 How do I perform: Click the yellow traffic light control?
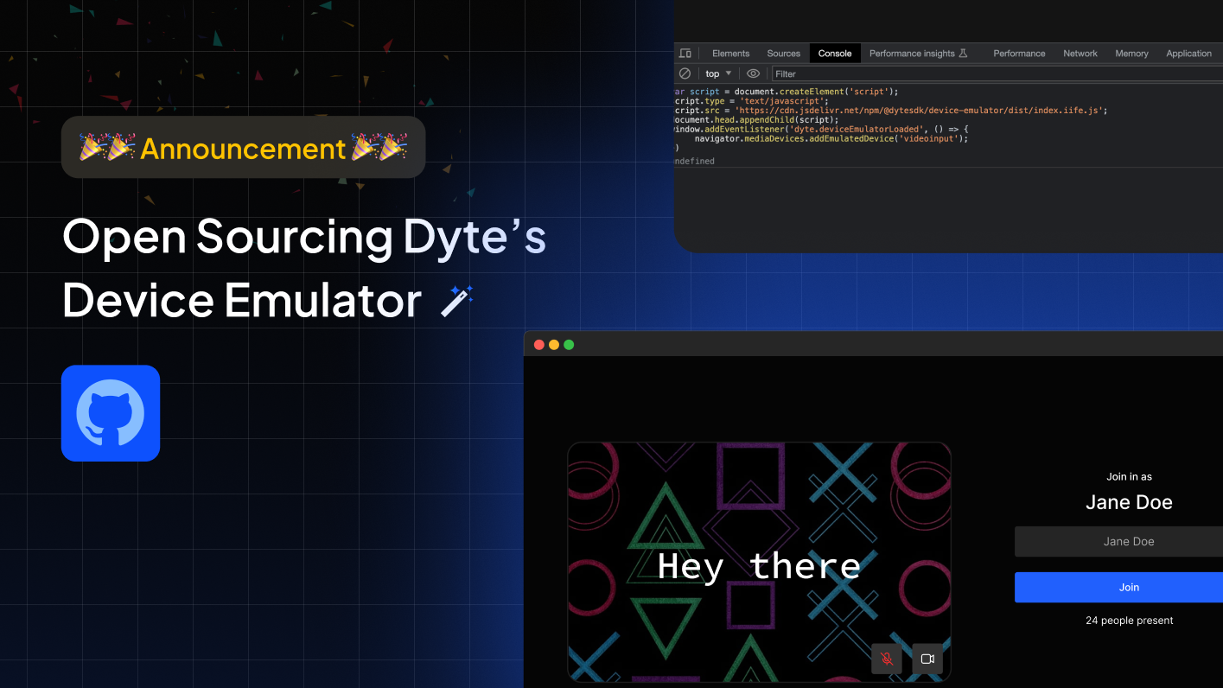pos(554,344)
